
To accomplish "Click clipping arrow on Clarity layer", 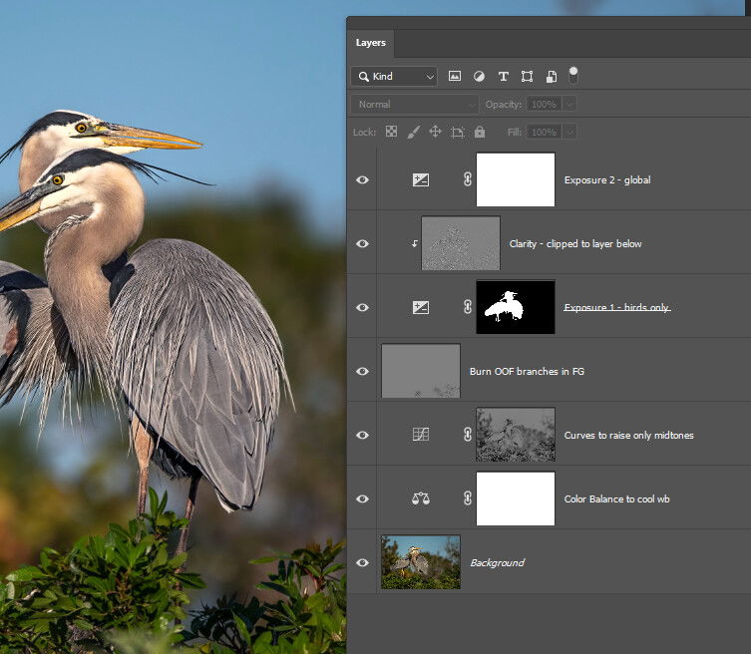I will coord(415,243).
